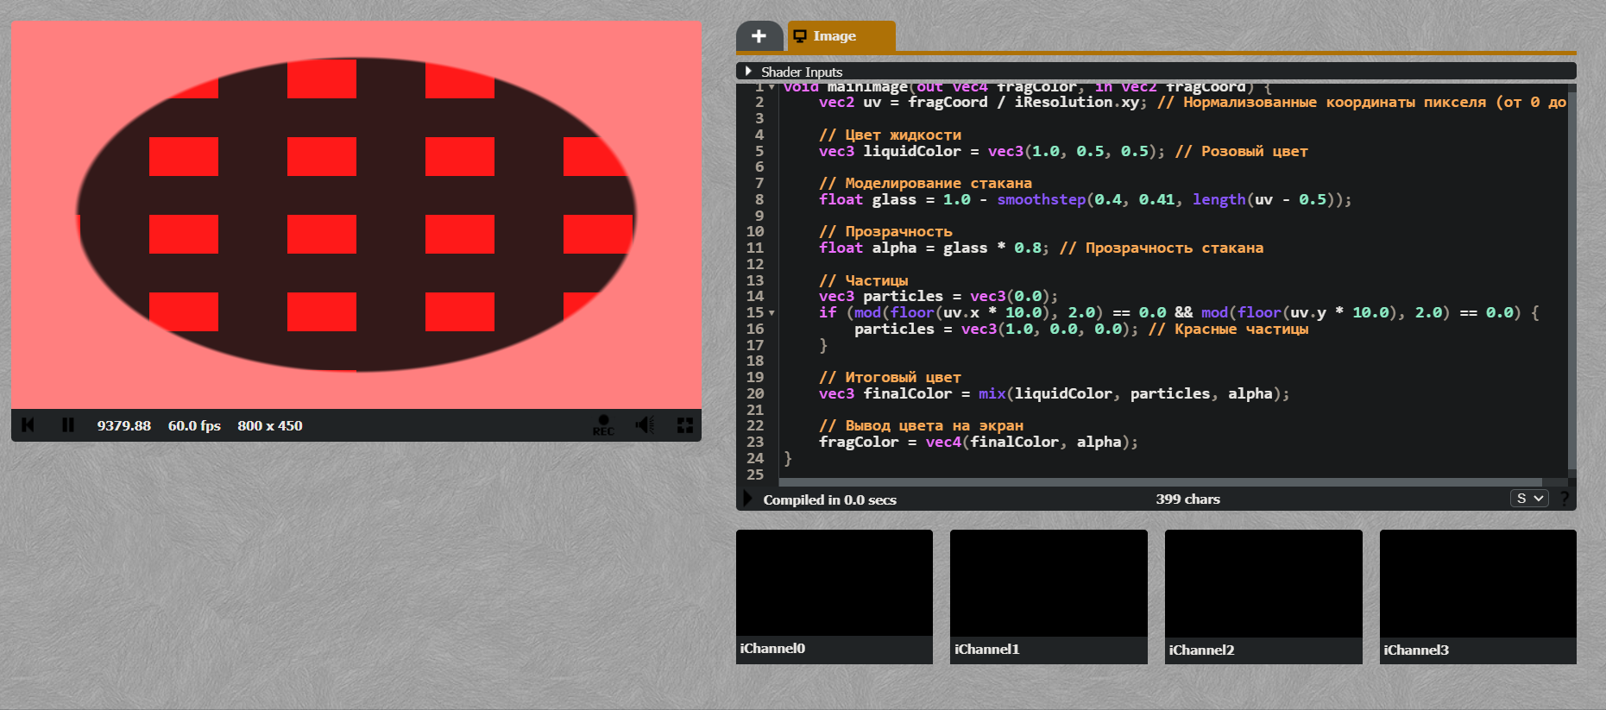
Task: Open the editor font size dropdown
Action: (1528, 499)
